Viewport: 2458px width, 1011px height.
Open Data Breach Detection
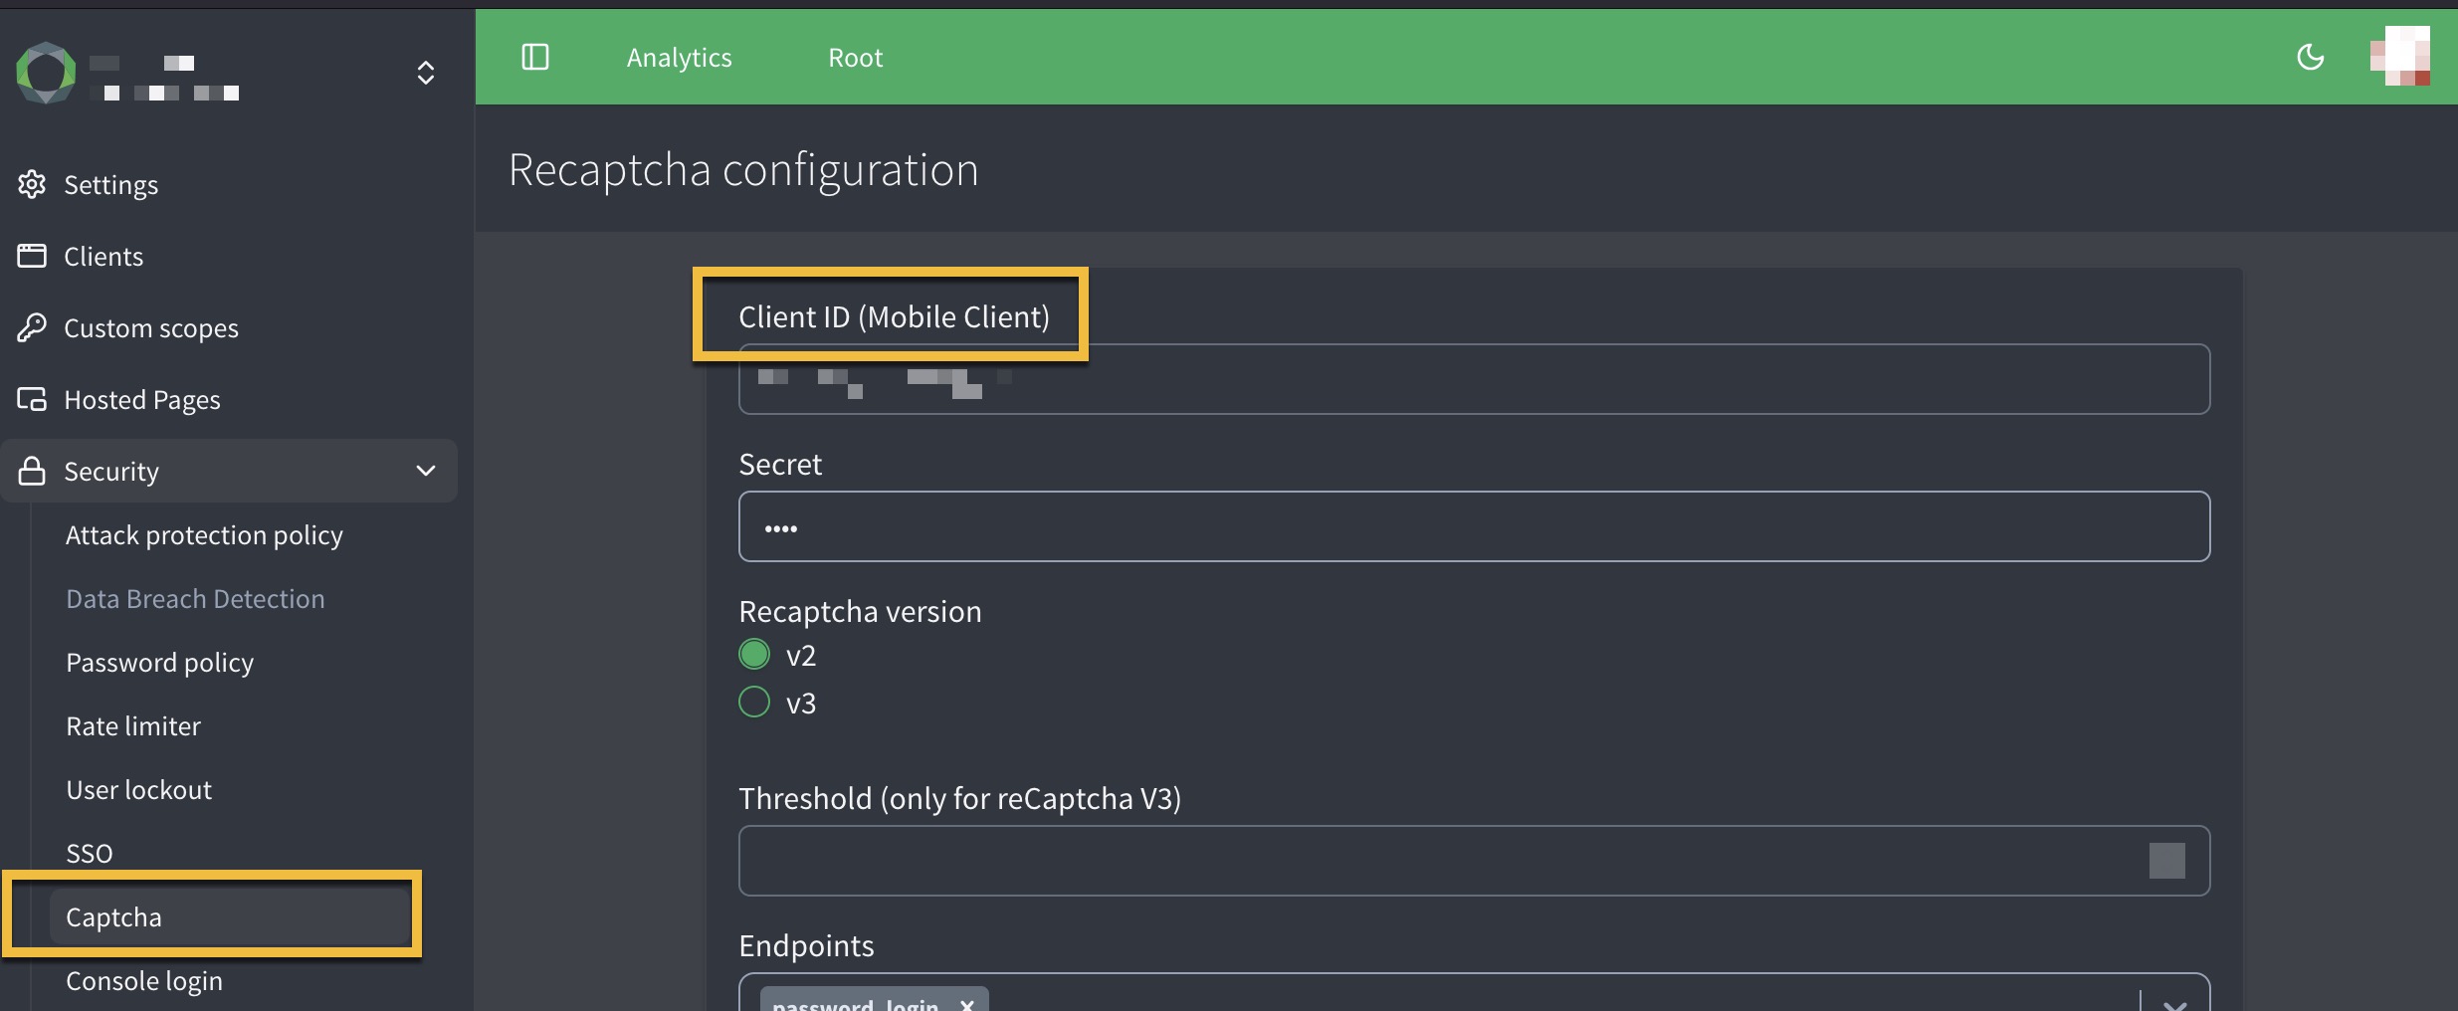click(x=195, y=599)
